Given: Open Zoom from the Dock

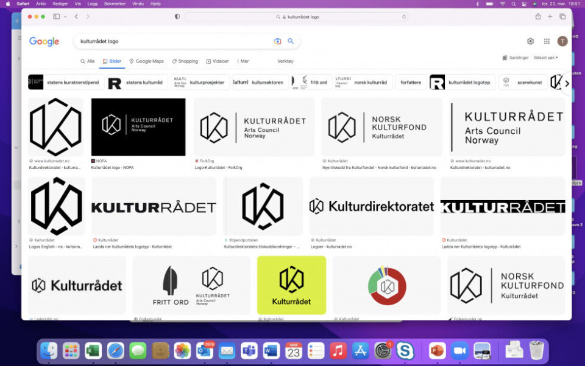Looking at the screenshot, I should (x=459, y=351).
